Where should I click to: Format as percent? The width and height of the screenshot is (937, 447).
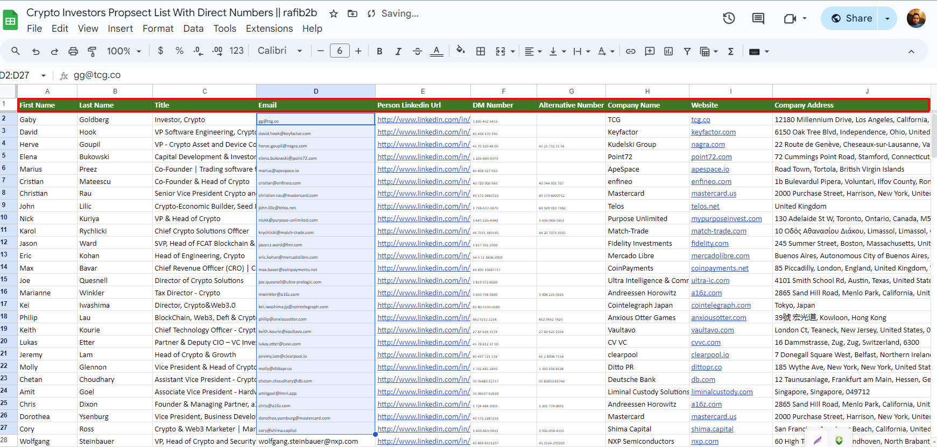point(180,51)
